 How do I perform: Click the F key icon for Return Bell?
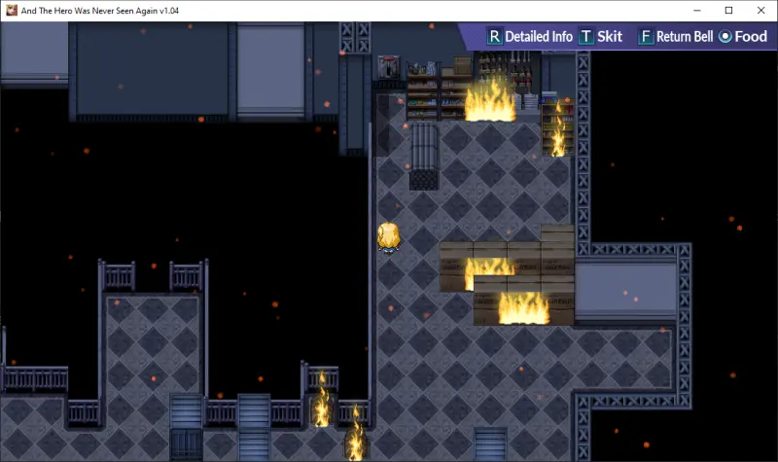coord(646,37)
